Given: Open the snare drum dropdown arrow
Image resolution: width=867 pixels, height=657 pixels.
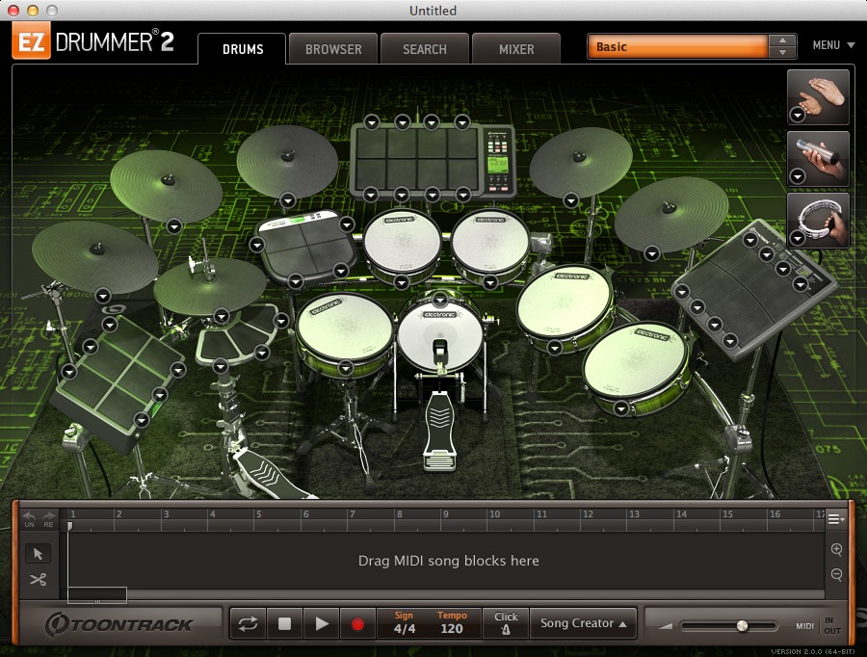Looking at the screenshot, I should tap(346, 367).
